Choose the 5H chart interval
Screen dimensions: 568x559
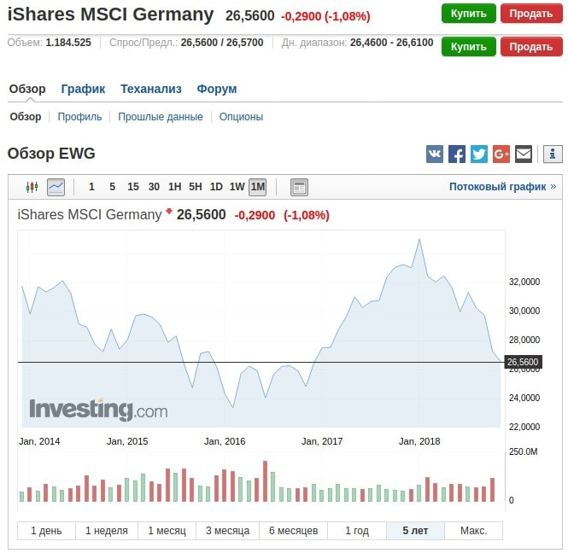[x=196, y=187]
